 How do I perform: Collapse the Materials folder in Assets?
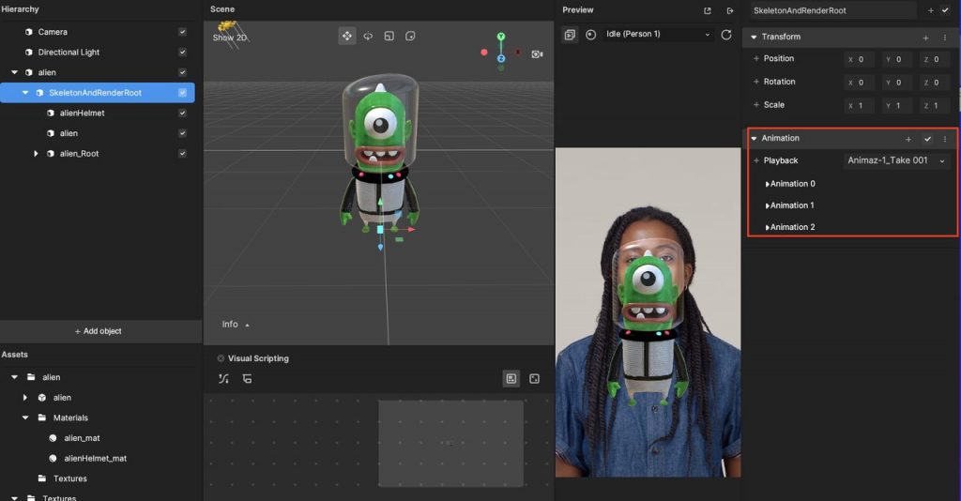click(25, 417)
